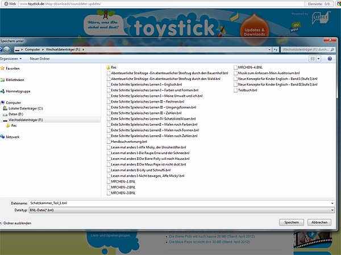
Task: Open the view options dropdown
Action: 319,58
